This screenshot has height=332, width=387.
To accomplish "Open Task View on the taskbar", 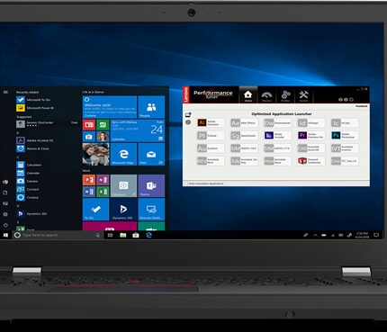I will point(110,235).
